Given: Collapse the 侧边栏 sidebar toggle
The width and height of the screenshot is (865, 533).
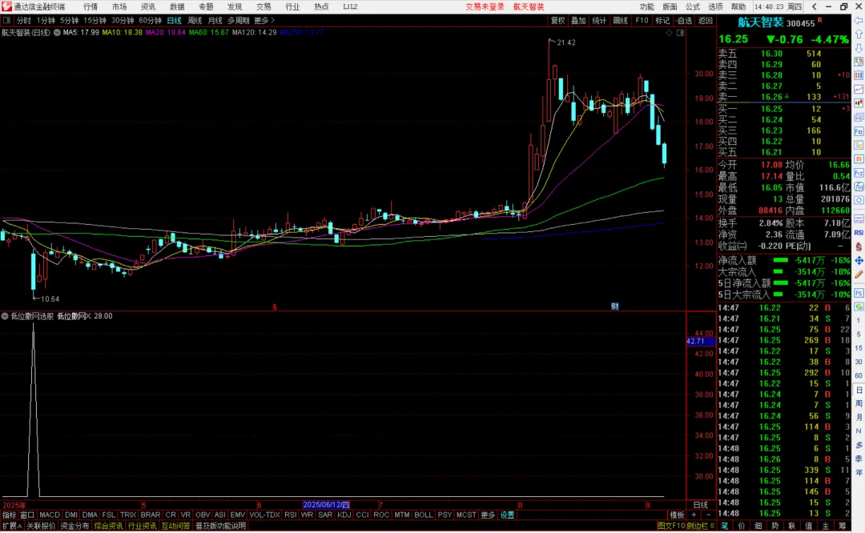Looking at the screenshot, I should point(701,526).
